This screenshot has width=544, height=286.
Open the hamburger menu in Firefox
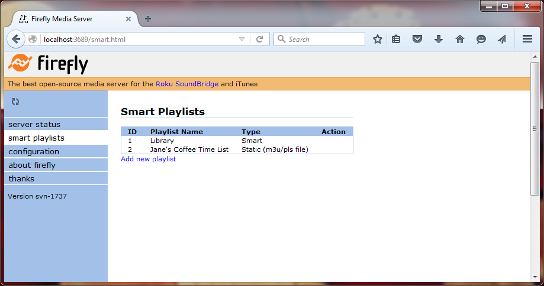pos(527,39)
